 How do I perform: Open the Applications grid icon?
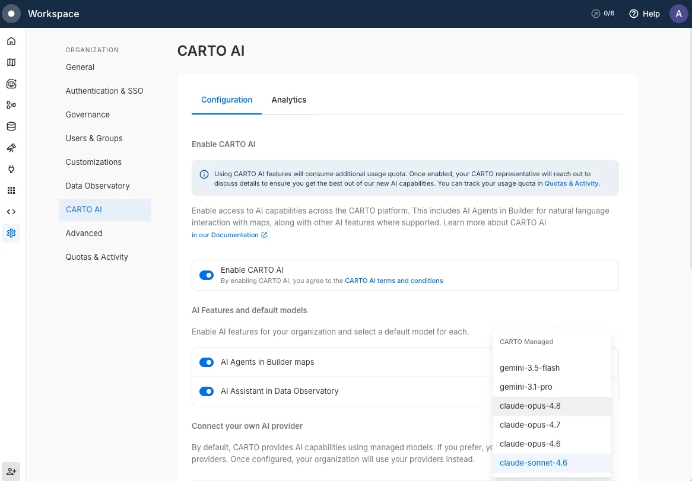click(x=11, y=190)
